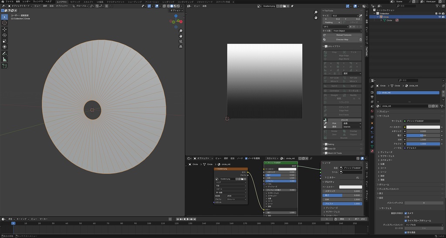
Task: Open the Render properties tab icon
Action: (372, 92)
